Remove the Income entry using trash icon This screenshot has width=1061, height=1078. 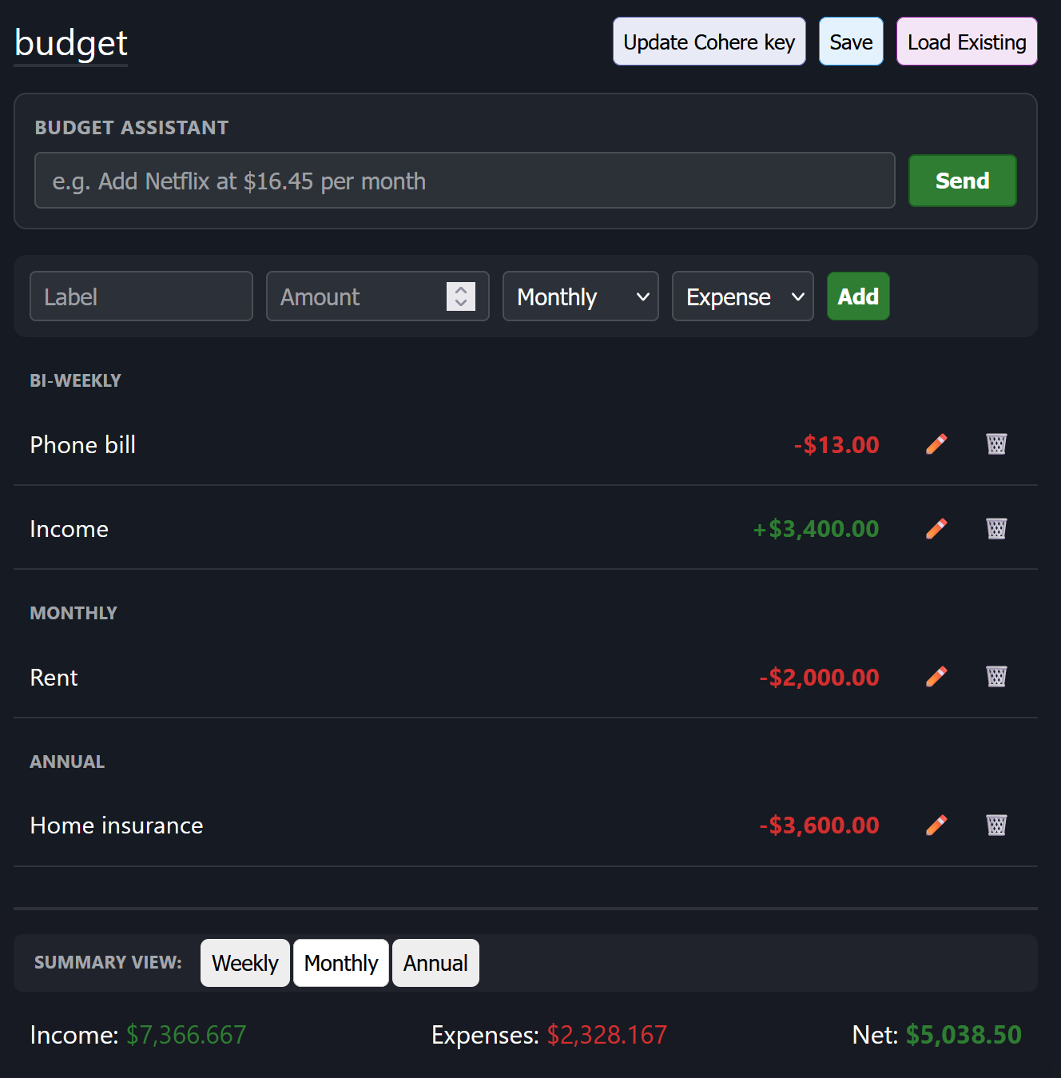click(996, 529)
